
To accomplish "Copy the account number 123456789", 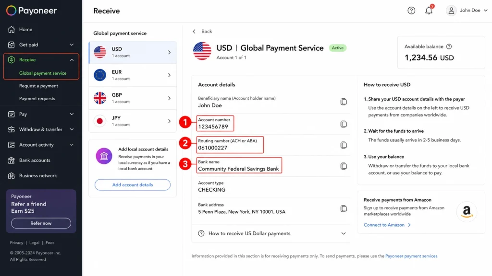I will pos(344,124).
